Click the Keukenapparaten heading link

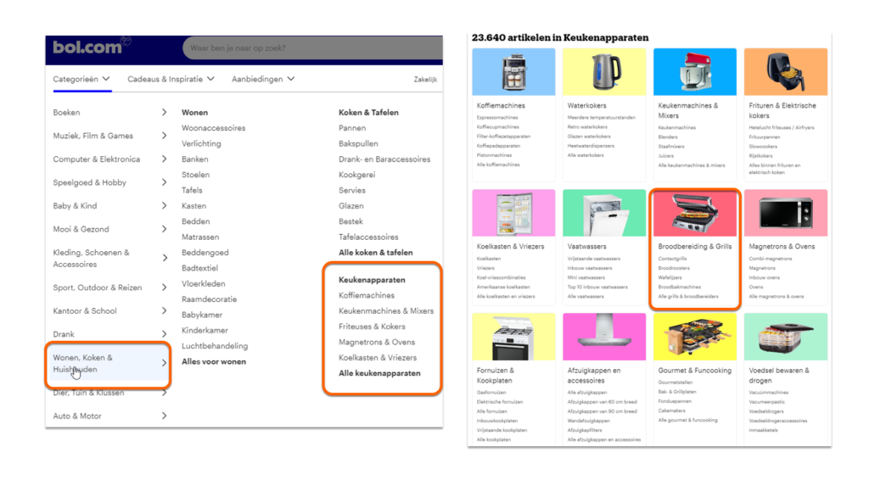pyautogui.click(x=372, y=280)
